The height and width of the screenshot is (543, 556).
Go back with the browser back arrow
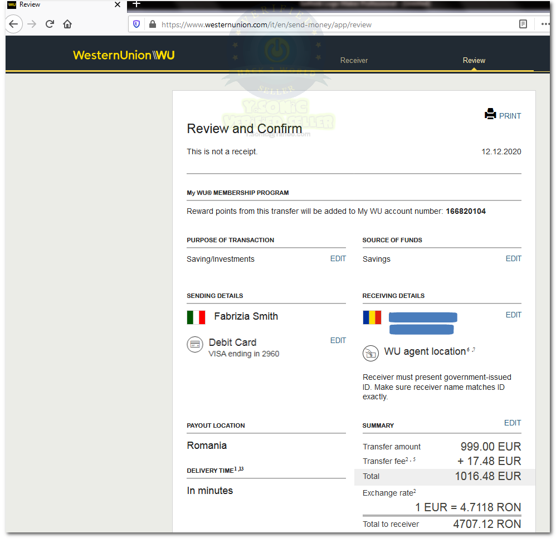14,24
